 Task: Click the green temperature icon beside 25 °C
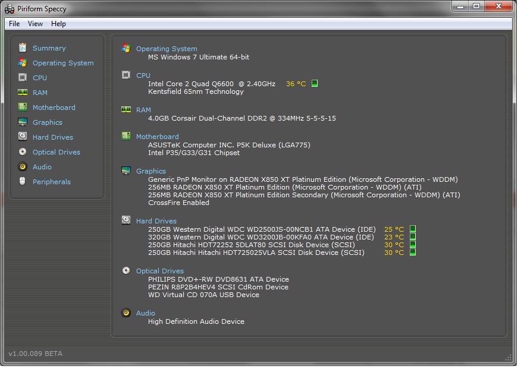point(413,229)
